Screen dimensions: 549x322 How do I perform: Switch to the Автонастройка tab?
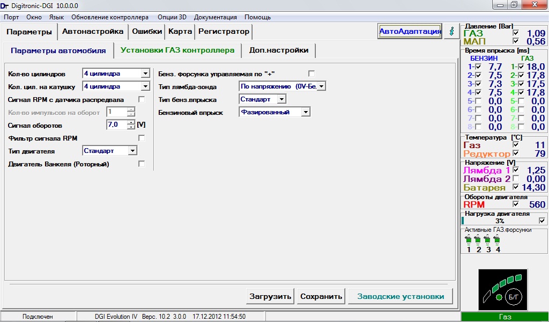click(x=93, y=31)
